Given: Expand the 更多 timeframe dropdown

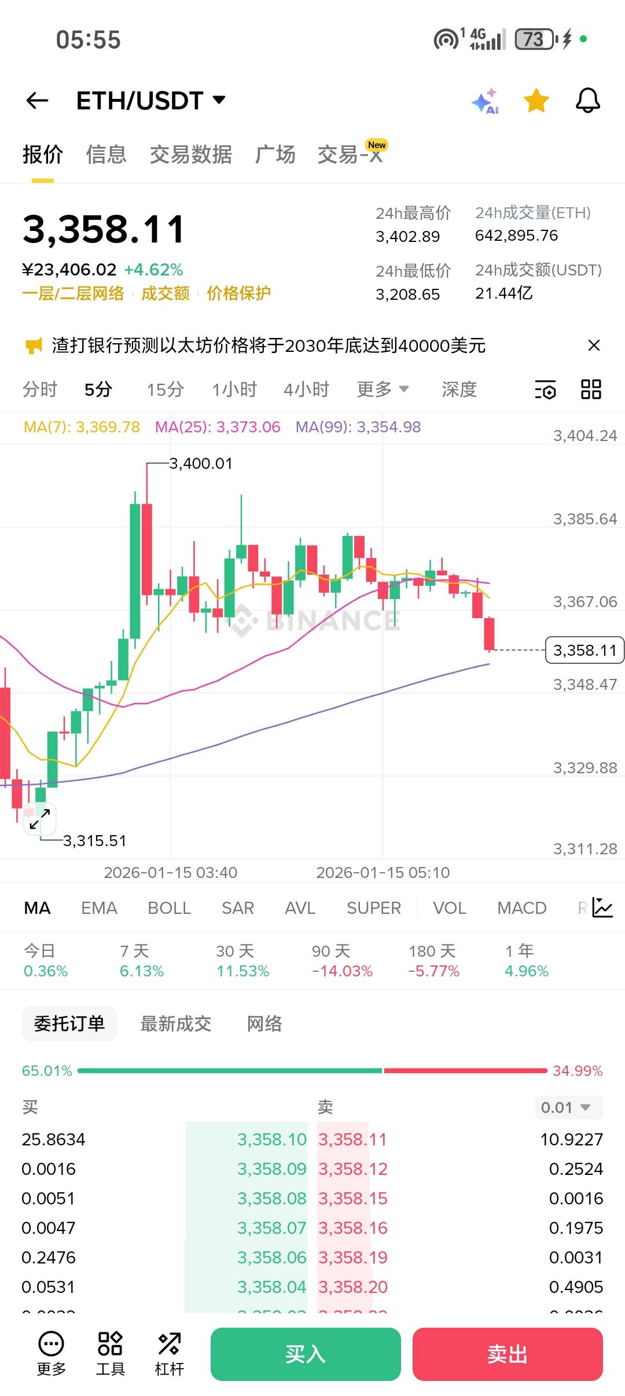Looking at the screenshot, I should 383,390.
